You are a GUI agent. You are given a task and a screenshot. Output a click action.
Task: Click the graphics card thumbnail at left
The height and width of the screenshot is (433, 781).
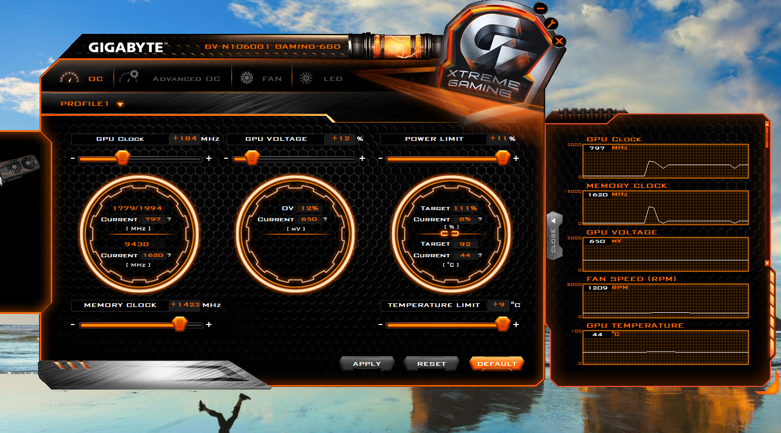[20, 168]
